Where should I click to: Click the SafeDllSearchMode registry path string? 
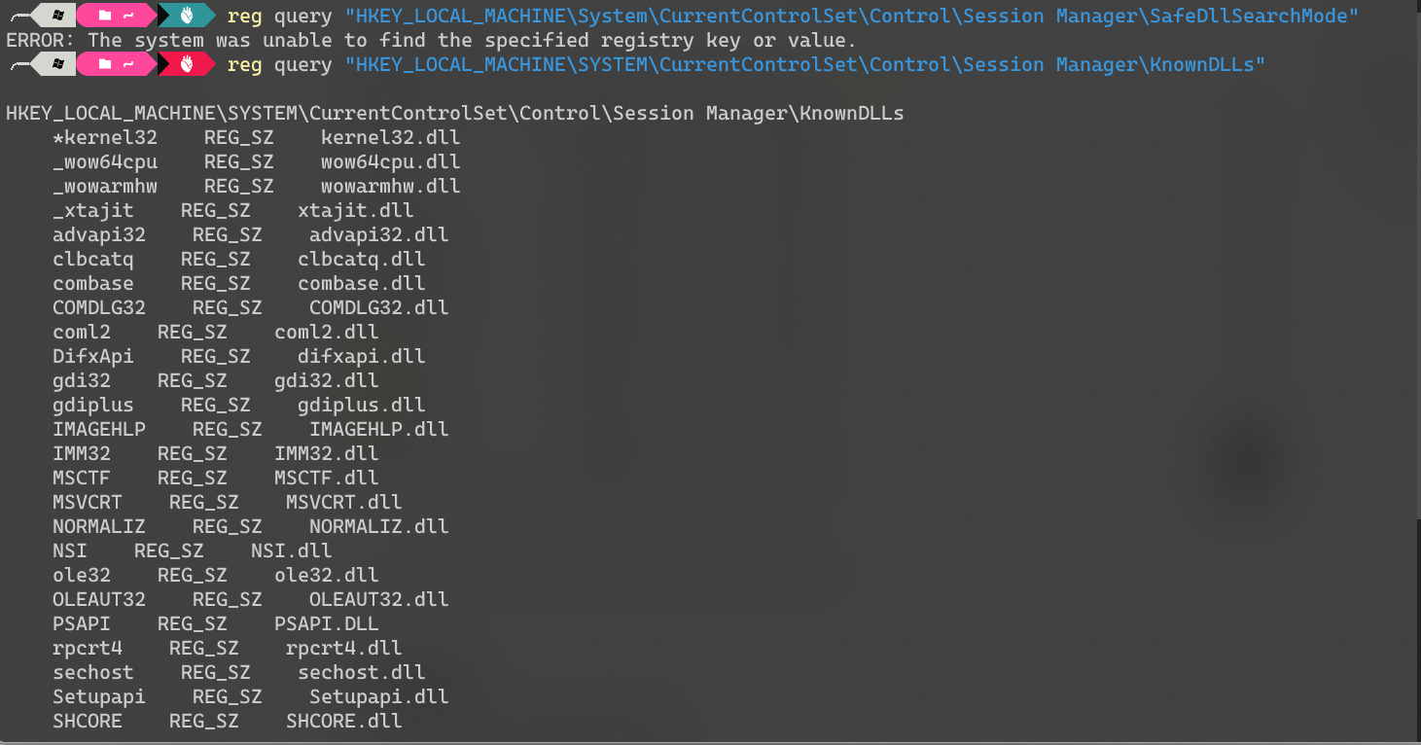851,16
